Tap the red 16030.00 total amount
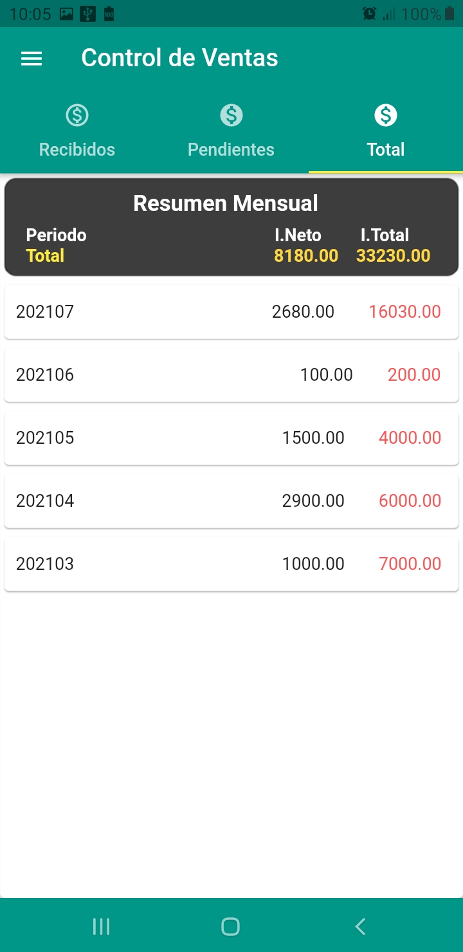This screenshot has width=463, height=952. pyautogui.click(x=404, y=312)
